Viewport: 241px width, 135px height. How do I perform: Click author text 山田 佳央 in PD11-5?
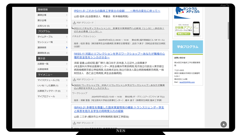79,16
